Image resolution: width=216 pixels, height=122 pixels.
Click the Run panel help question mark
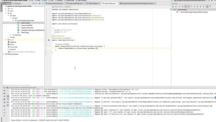click(x=4, y=116)
